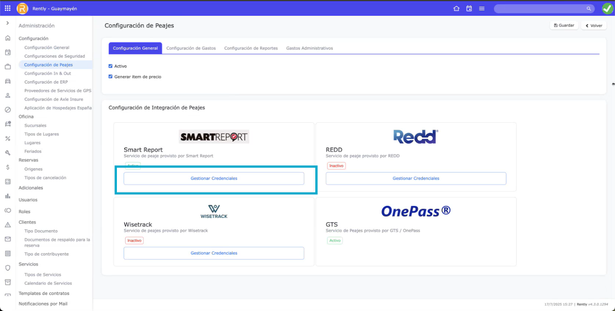615x311 pixels.
Task: Open the percent icon in sidebar
Action: (x=8, y=138)
